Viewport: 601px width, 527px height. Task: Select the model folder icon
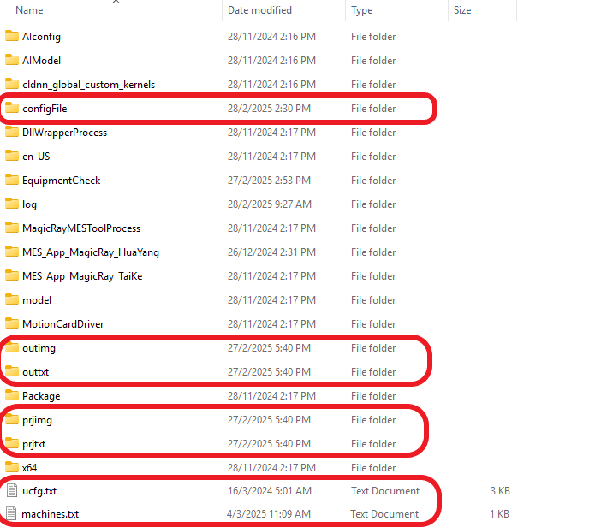pos(12,299)
